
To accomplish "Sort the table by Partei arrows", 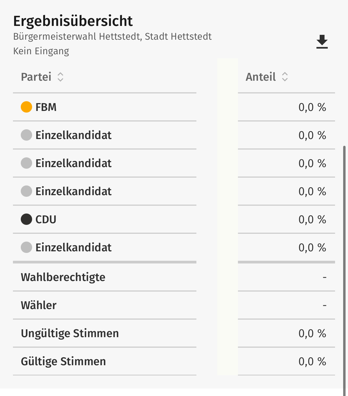I will coord(60,77).
